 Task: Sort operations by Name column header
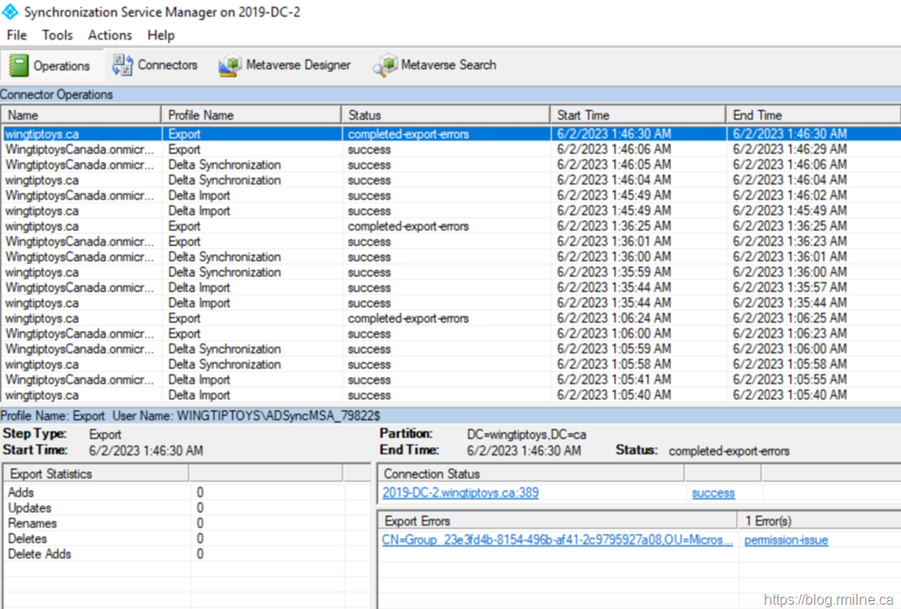pyautogui.click(x=81, y=115)
